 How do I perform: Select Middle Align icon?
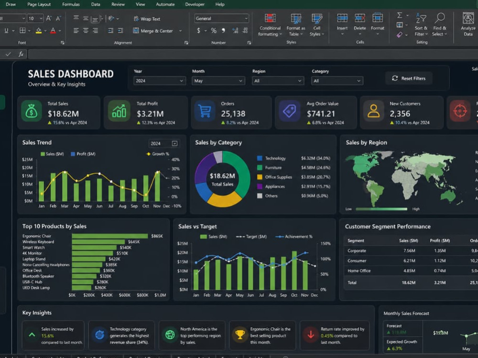pos(86,19)
